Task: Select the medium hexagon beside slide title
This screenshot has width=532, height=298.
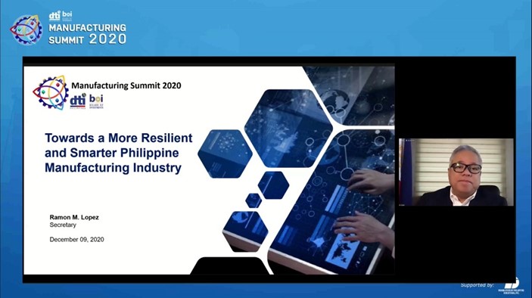Action: point(225,154)
